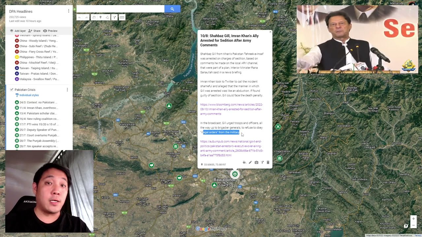Click the 24/3 Context triangle icon
Viewport: 422px width, 237px height.
[17, 102]
